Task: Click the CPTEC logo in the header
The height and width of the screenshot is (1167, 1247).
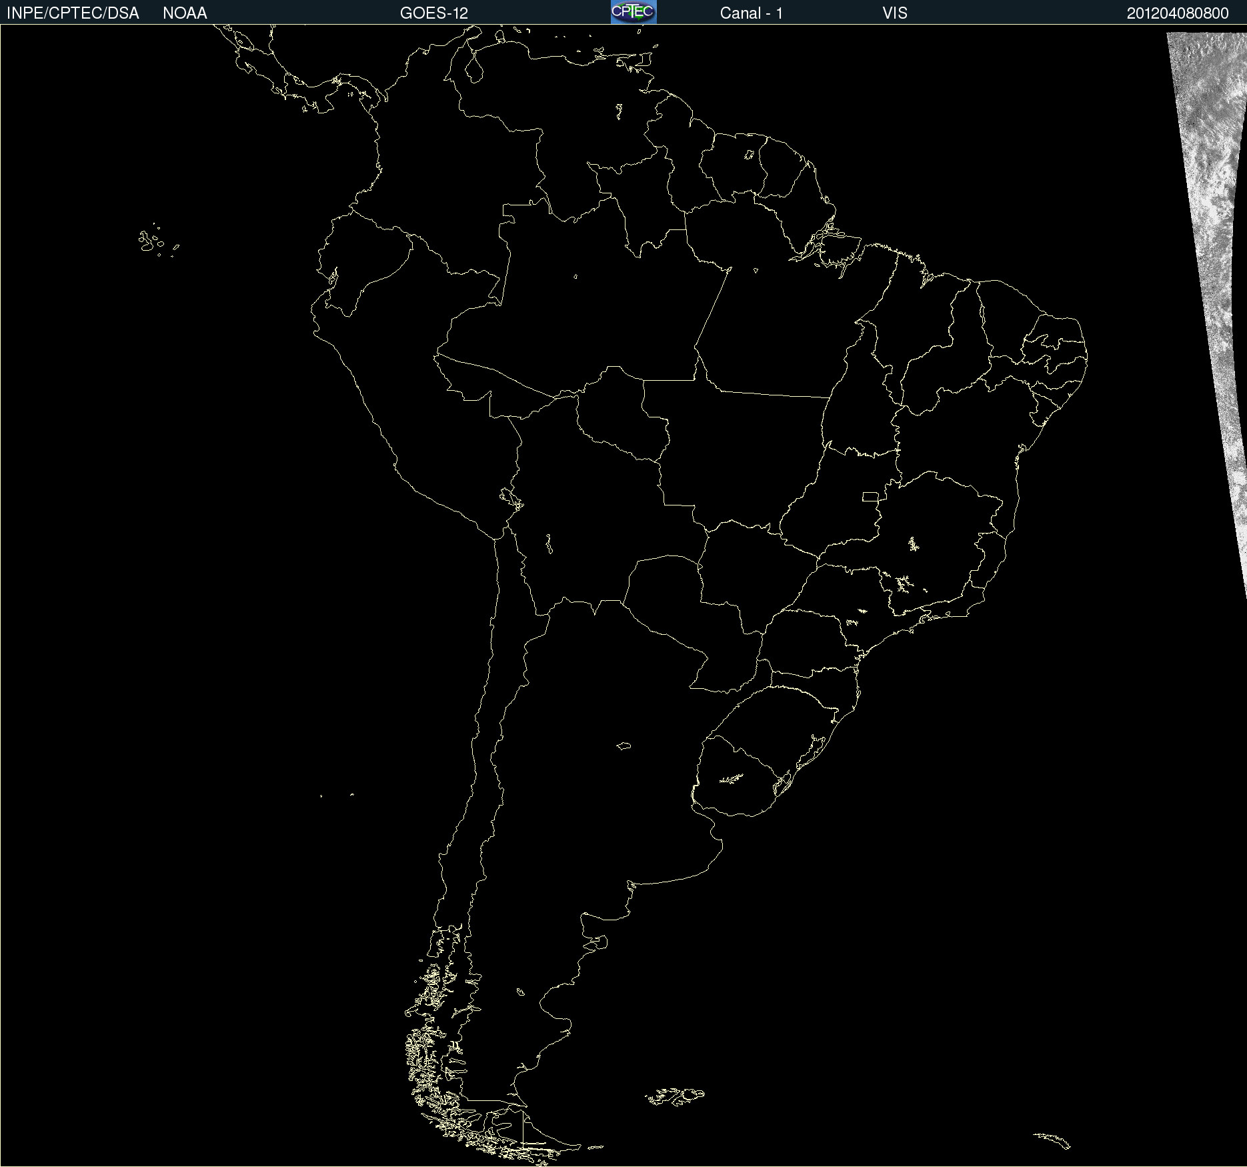Action: coord(634,12)
